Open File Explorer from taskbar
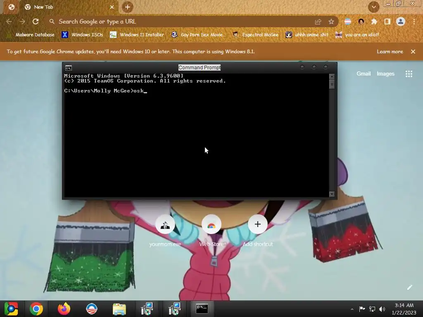 tap(119, 309)
